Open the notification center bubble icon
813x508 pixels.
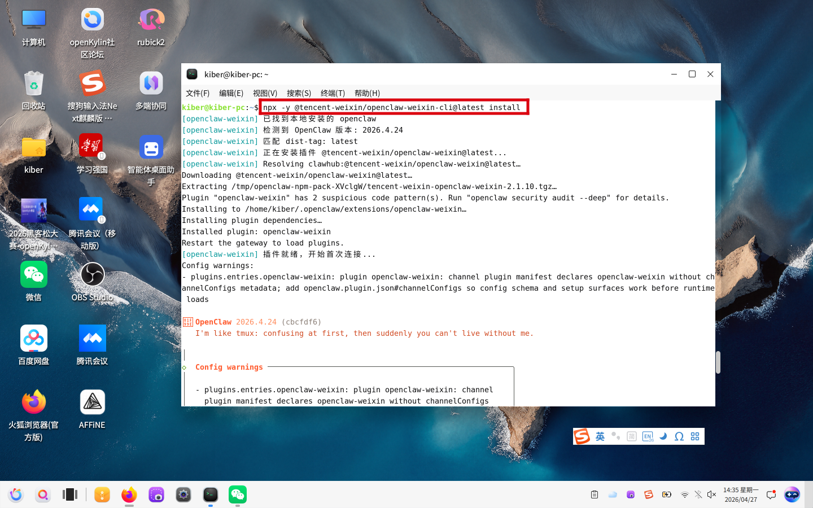pos(771,495)
